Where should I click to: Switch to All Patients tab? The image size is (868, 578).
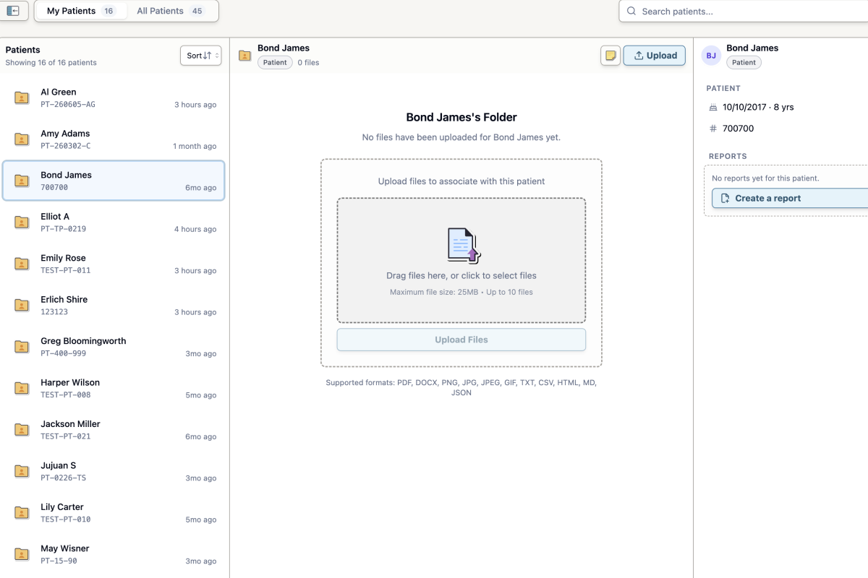[x=171, y=11]
